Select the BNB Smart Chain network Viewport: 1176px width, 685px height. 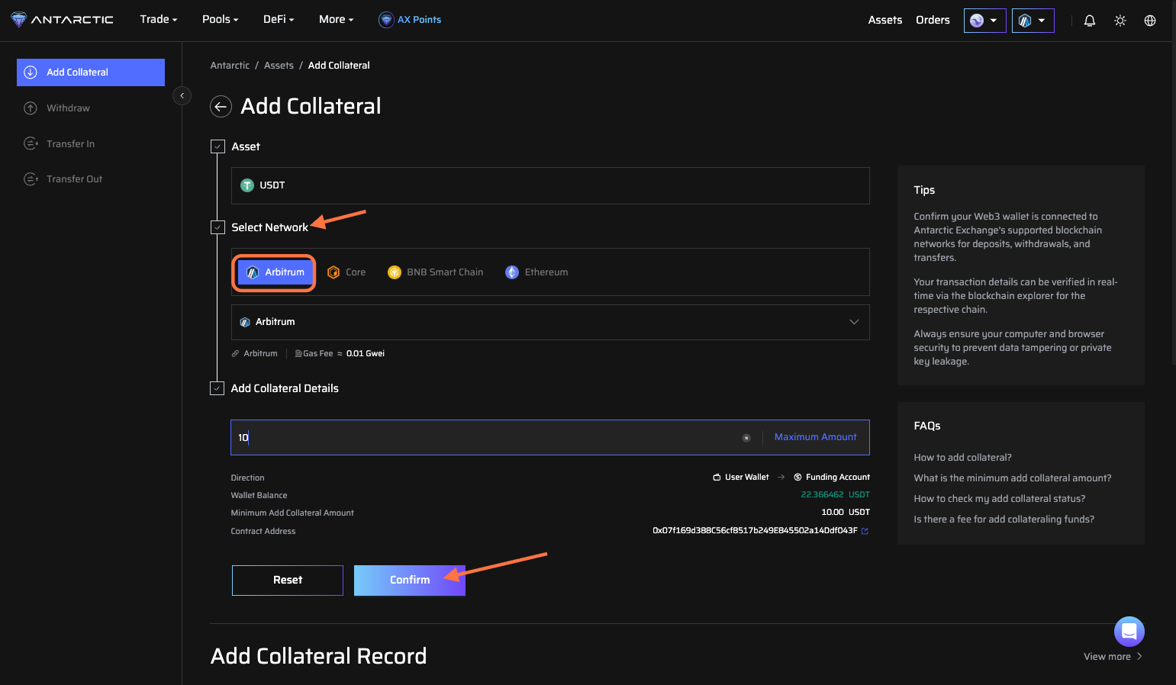click(x=436, y=272)
